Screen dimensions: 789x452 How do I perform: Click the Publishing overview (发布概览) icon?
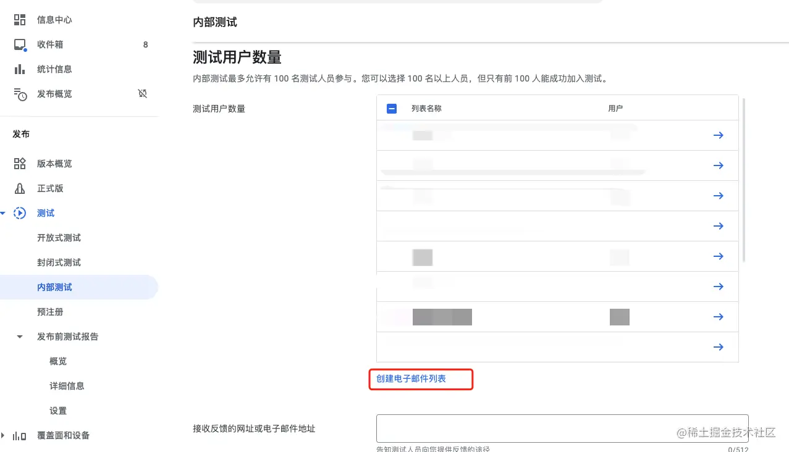pyautogui.click(x=20, y=94)
